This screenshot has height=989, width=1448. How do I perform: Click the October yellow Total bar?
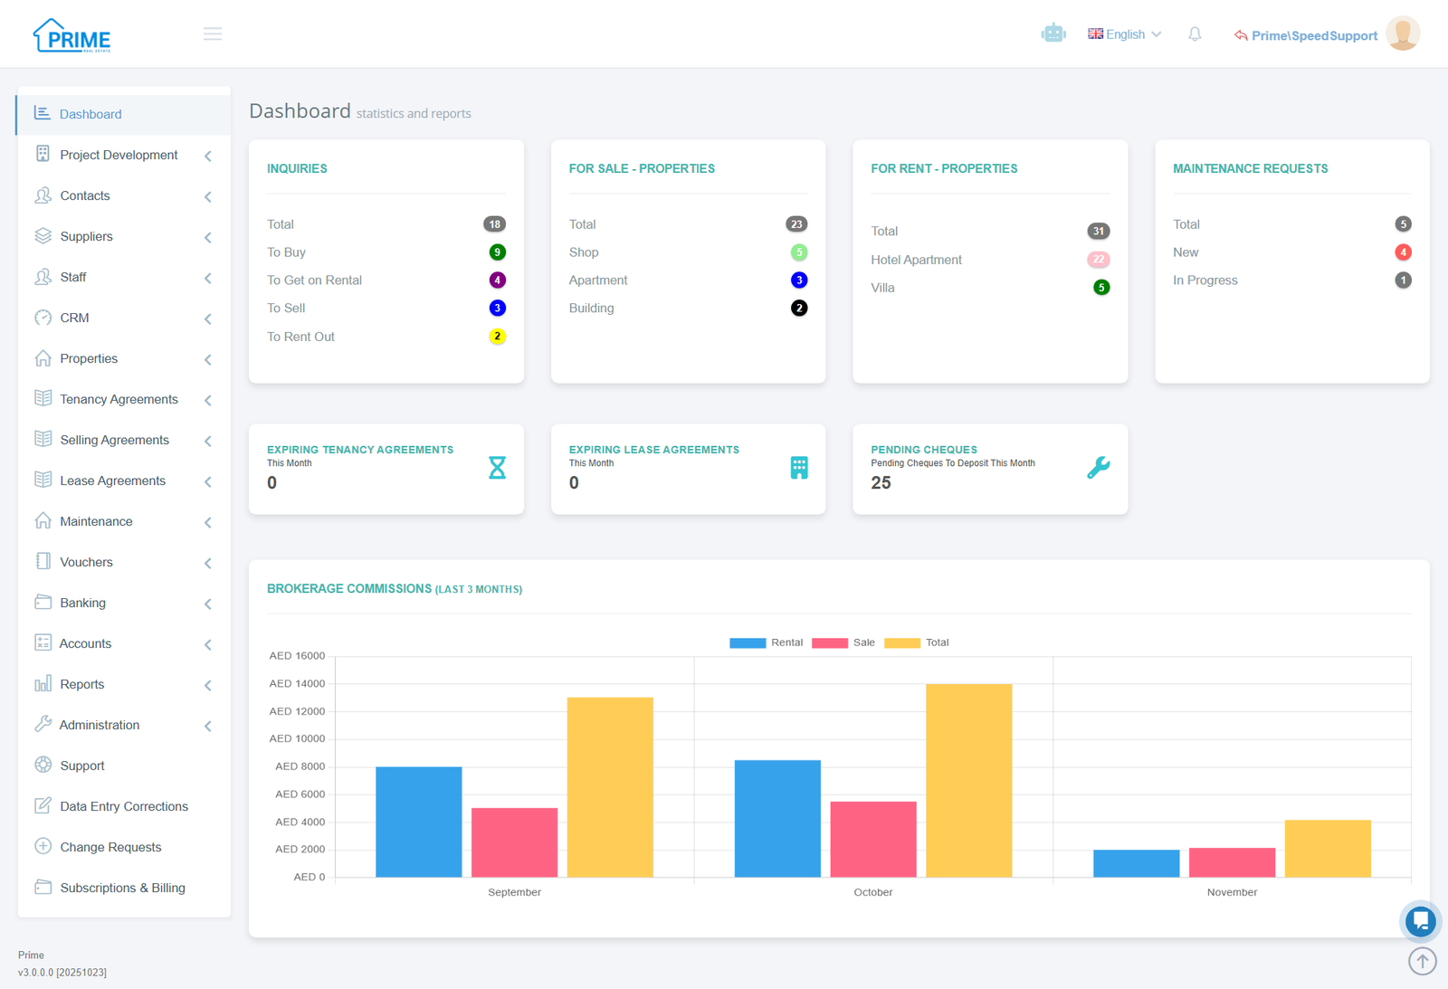click(968, 780)
